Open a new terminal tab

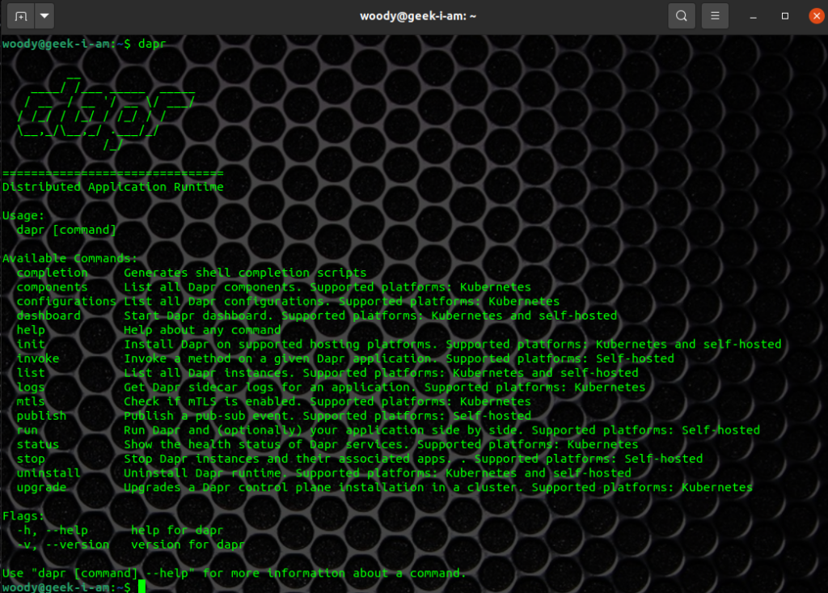coord(21,16)
